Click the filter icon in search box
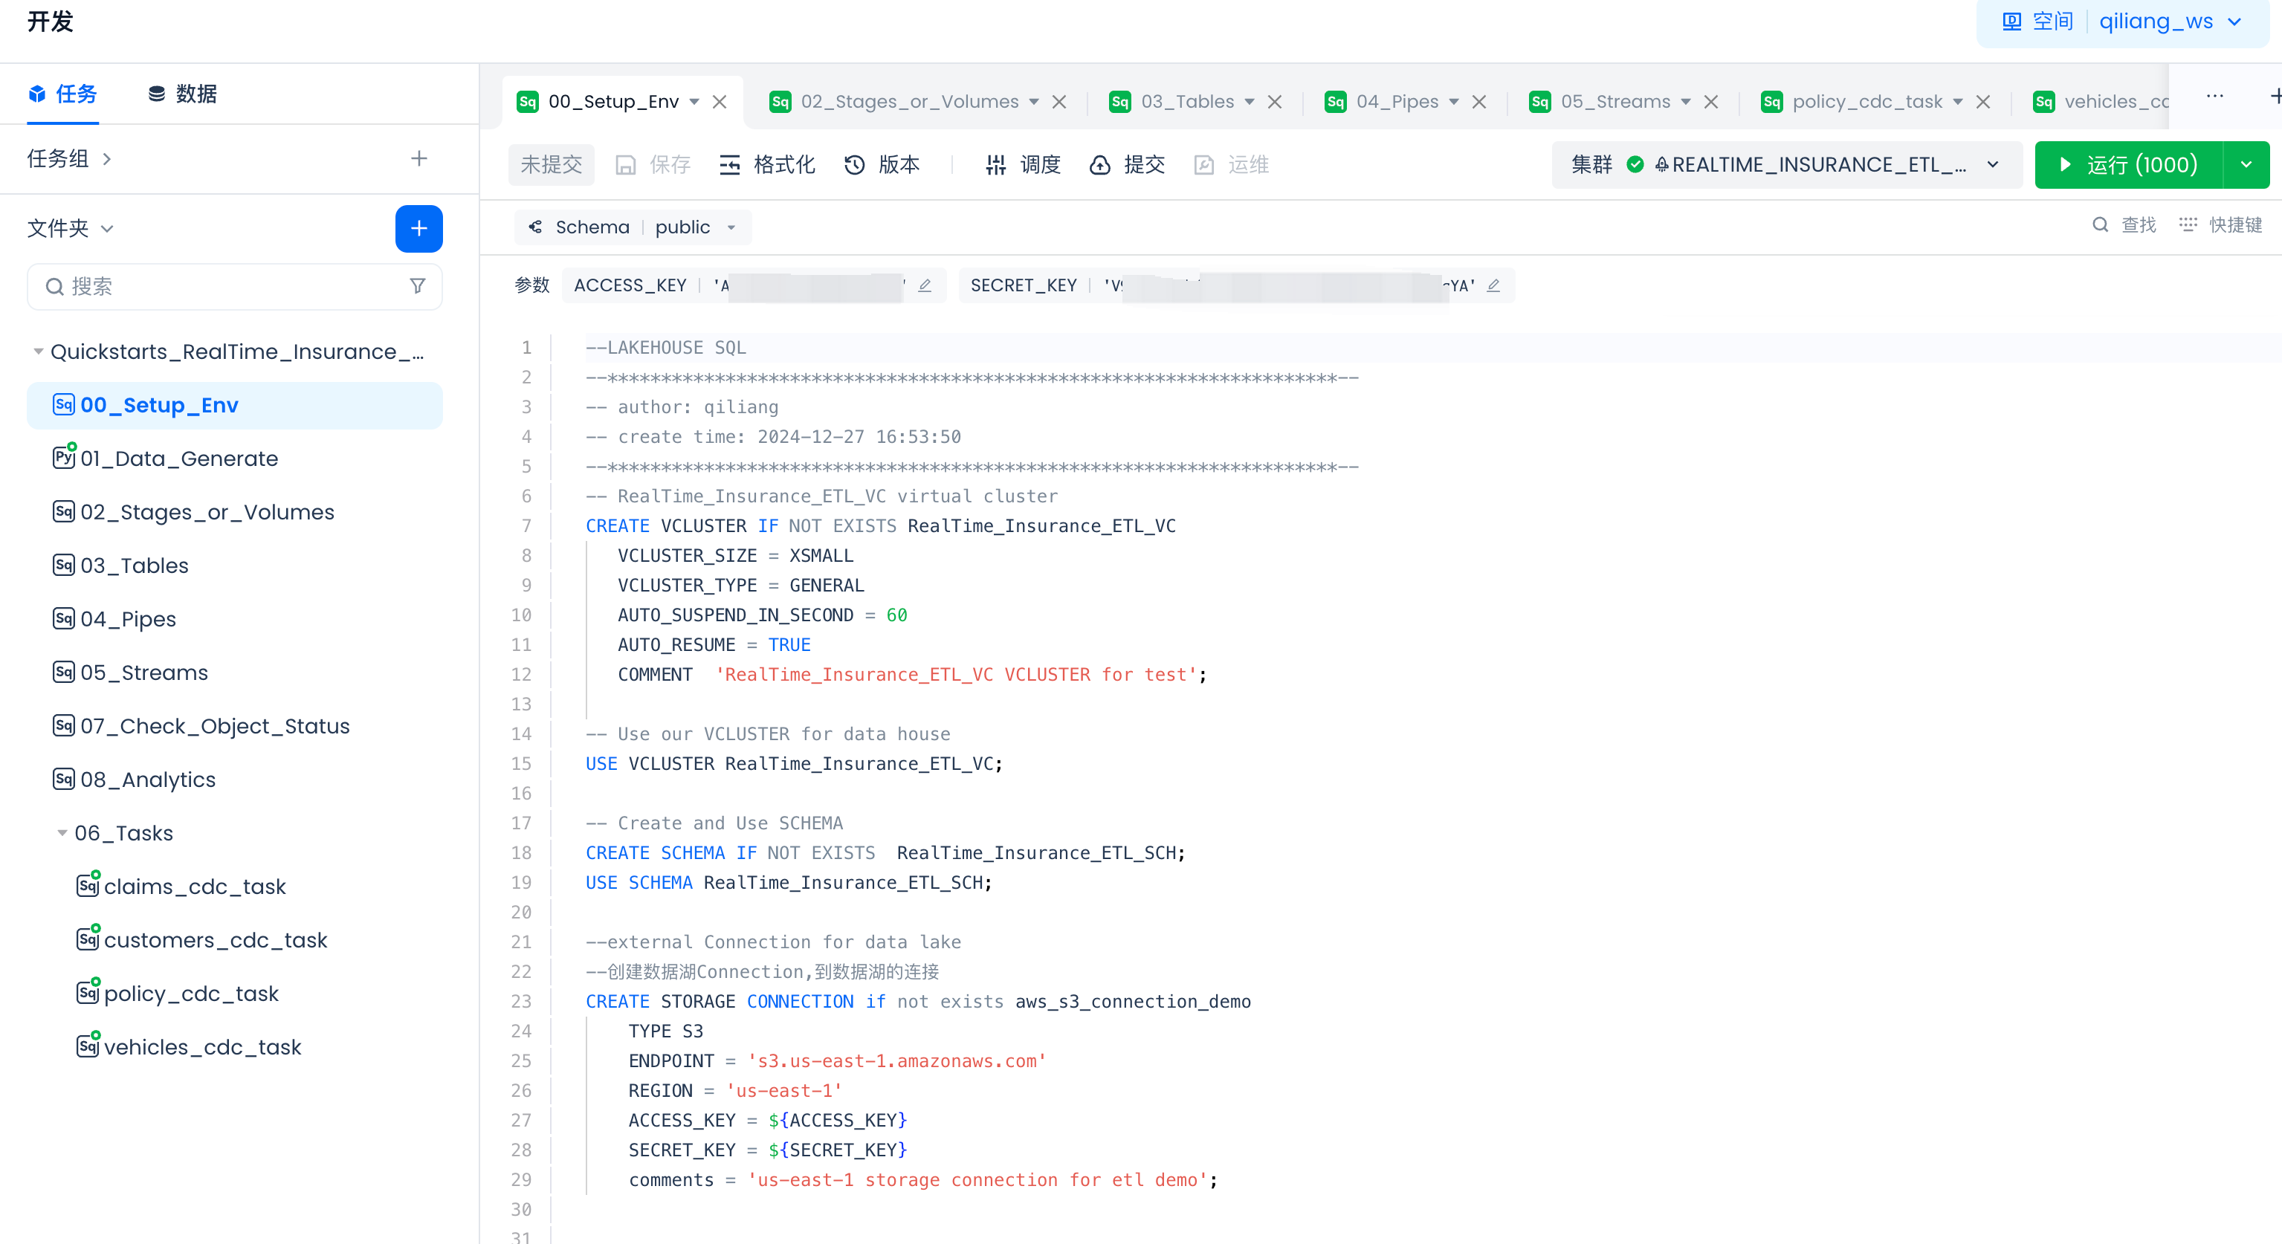The image size is (2282, 1244). (x=417, y=286)
